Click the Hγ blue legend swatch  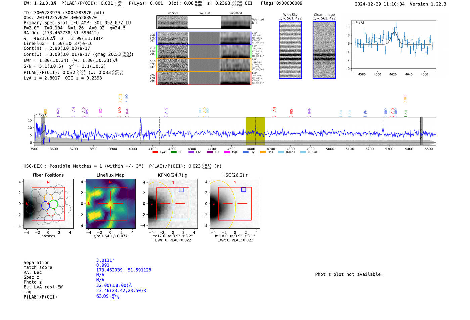pyautogui.click(x=246, y=152)
